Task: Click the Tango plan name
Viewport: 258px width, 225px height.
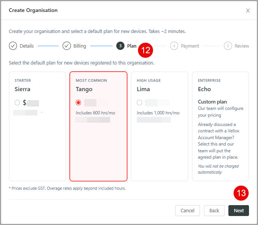Action: [x=84, y=89]
